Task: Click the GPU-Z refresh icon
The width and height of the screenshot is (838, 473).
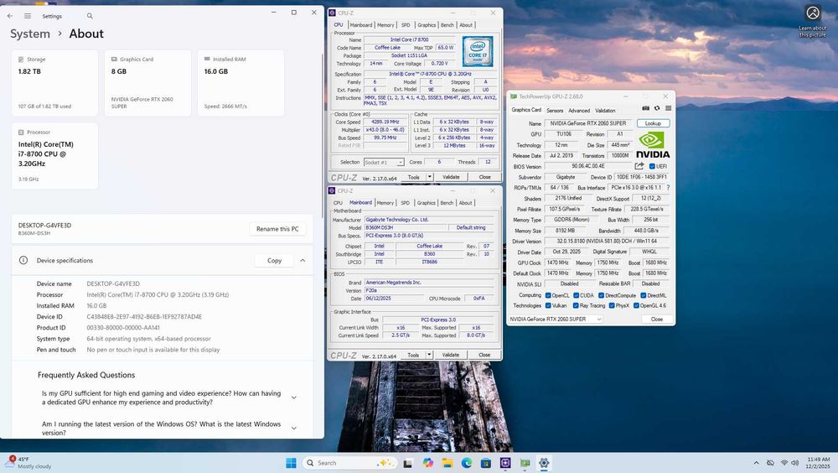Action: point(657,108)
